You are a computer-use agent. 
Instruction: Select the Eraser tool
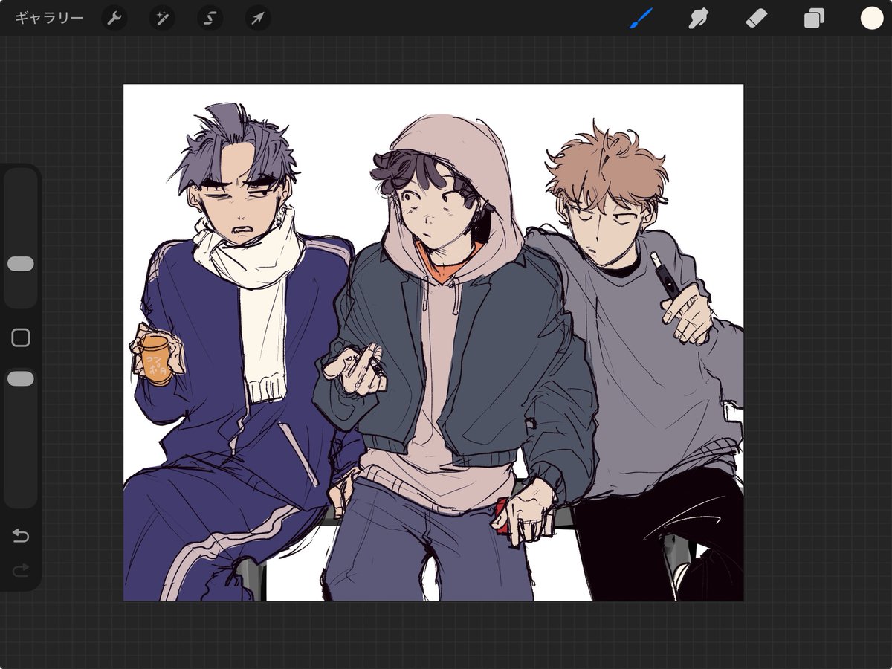pyautogui.click(x=756, y=18)
